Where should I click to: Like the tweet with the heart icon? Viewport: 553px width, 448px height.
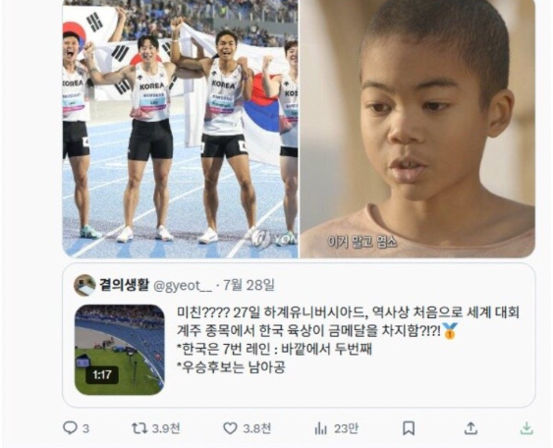click(x=230, y=428)
